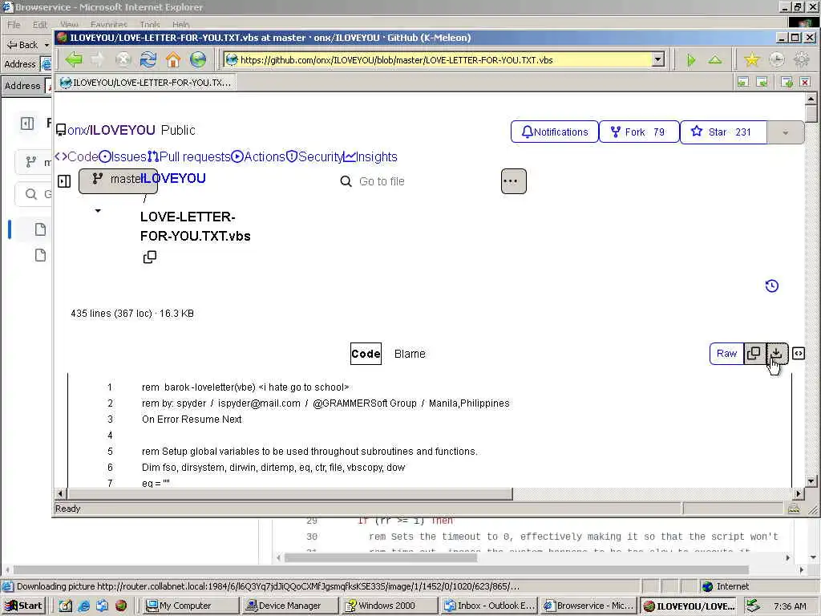Screen dimensions: 821x616
Task: Click the green Go arrow beside URL bar
Action: pos(691,60)
